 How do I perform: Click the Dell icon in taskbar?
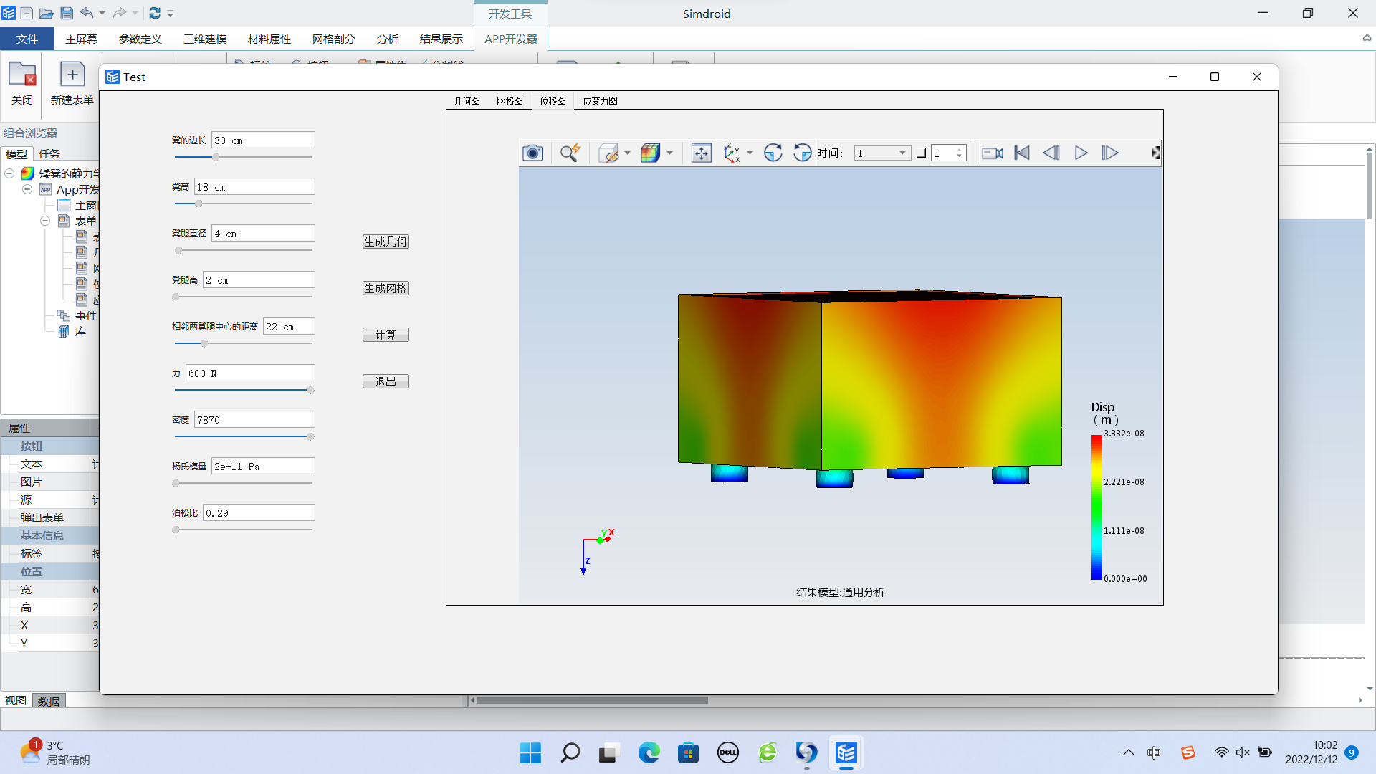[x=728, y=752]
